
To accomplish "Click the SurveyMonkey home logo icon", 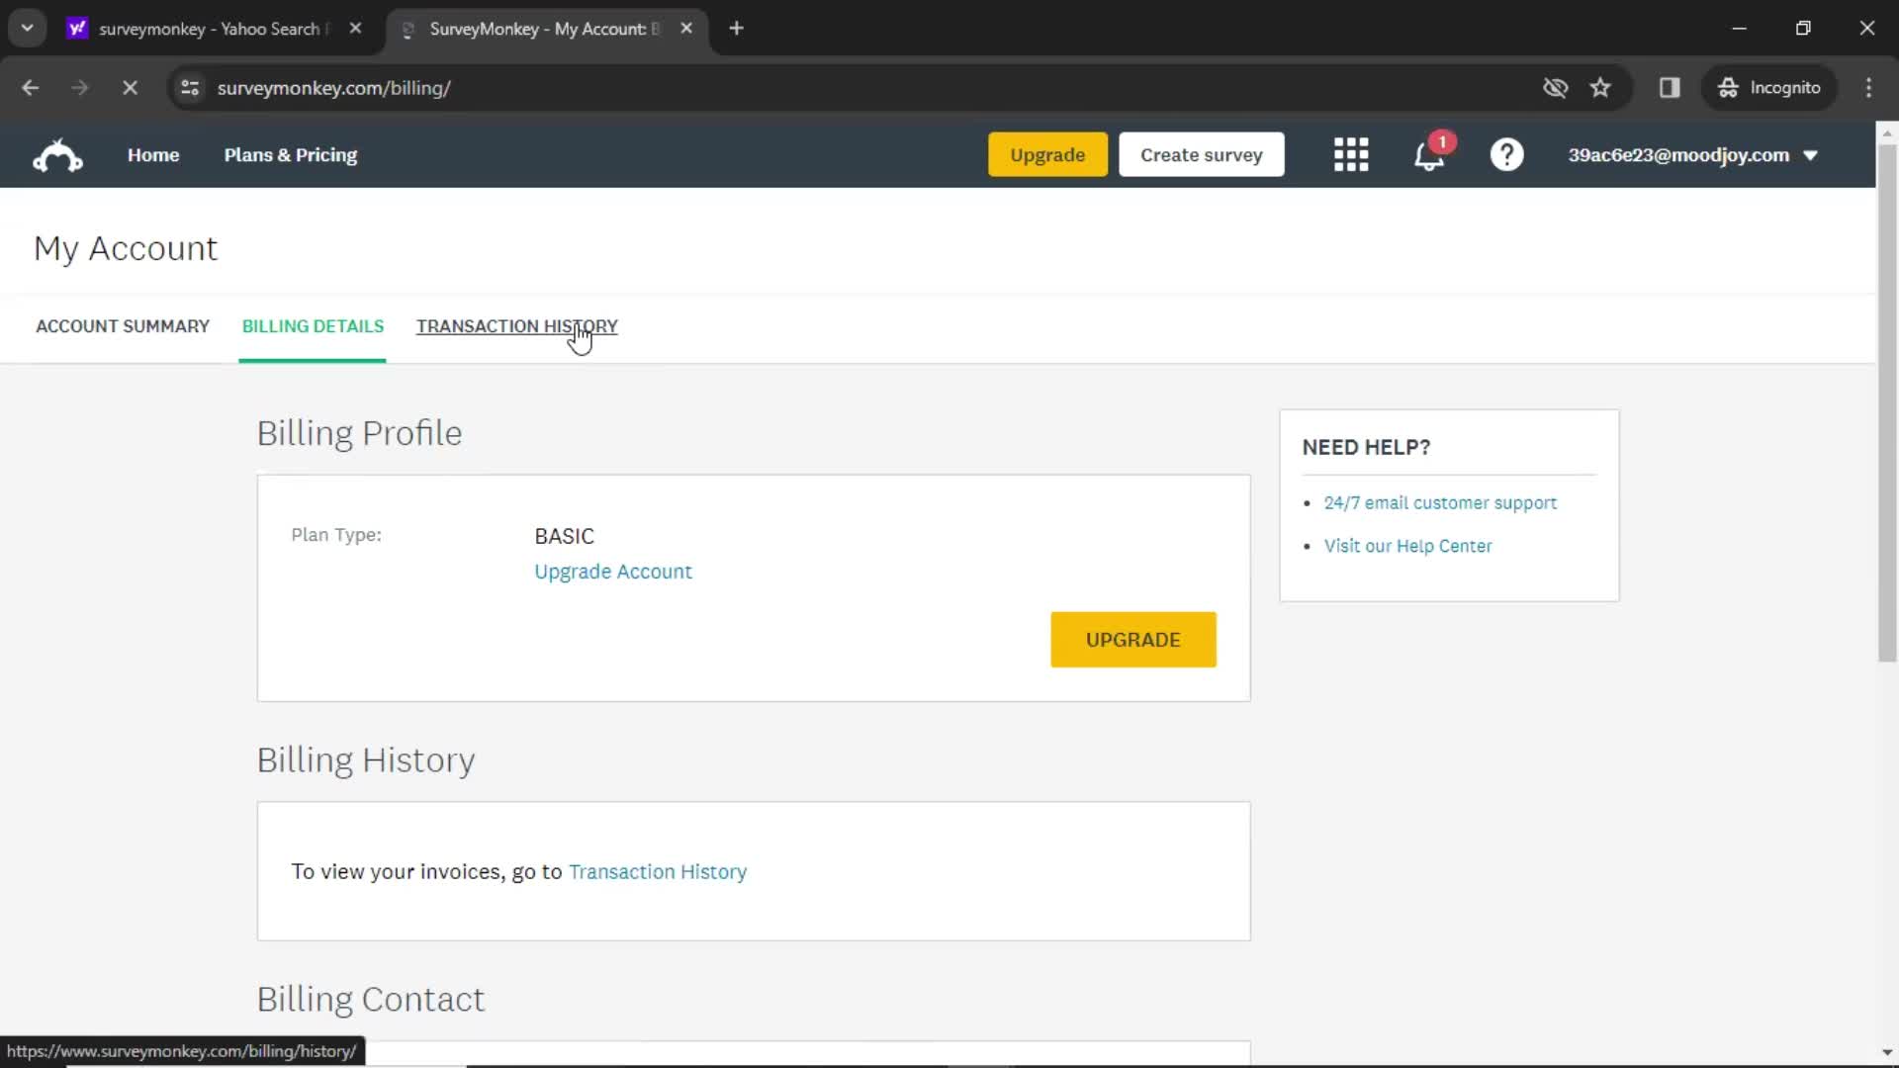I will [x=57, y=154].
